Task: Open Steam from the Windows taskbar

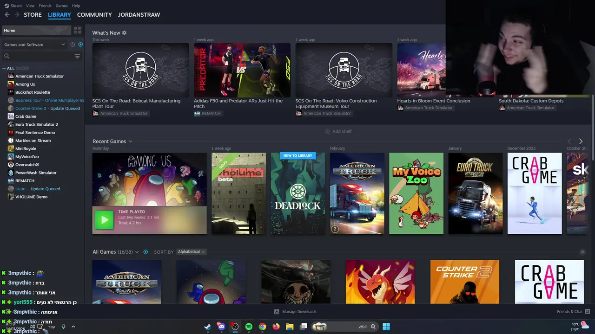Action: (x=207, y=327)
